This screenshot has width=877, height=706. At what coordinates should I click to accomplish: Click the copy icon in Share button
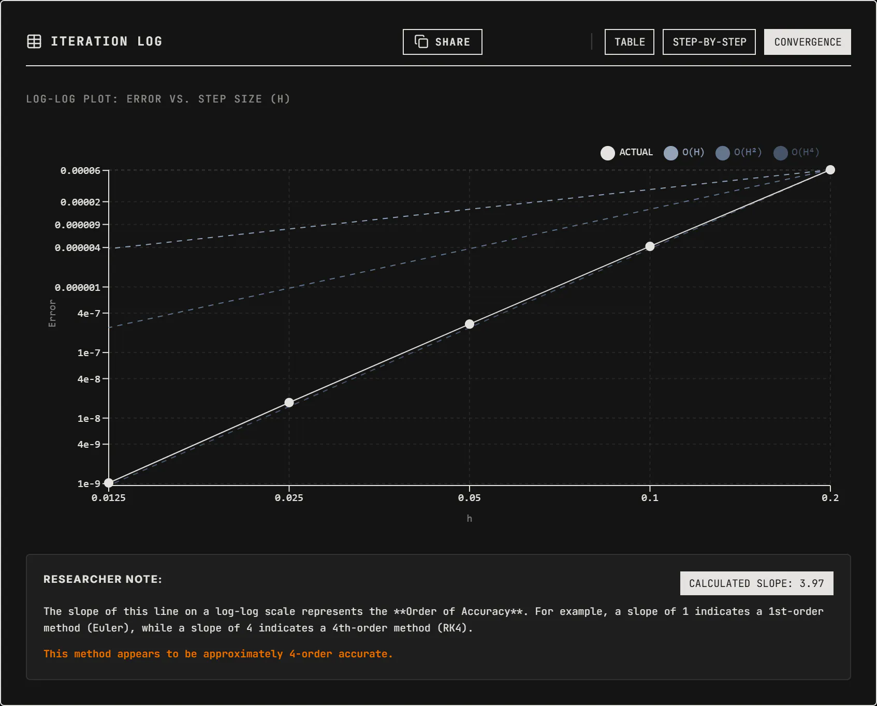click(x=421, y=41)
